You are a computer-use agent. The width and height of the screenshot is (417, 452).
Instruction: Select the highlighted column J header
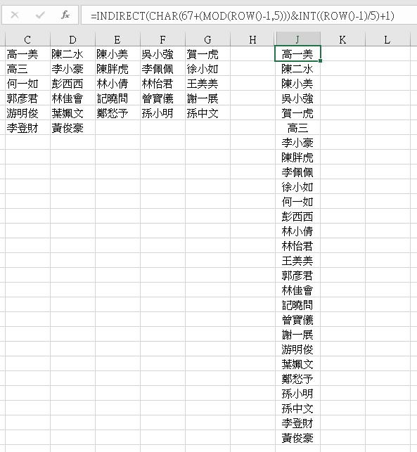click(297, 39)
